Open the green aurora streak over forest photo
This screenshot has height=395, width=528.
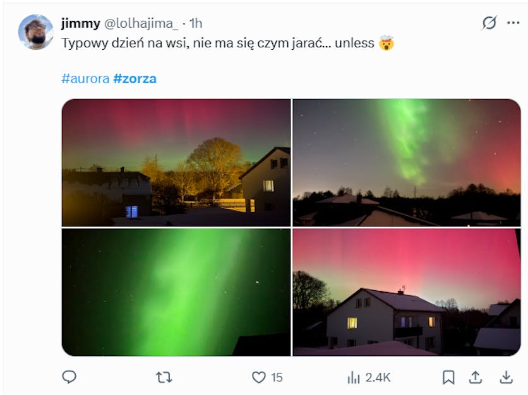tap(406, 162)
